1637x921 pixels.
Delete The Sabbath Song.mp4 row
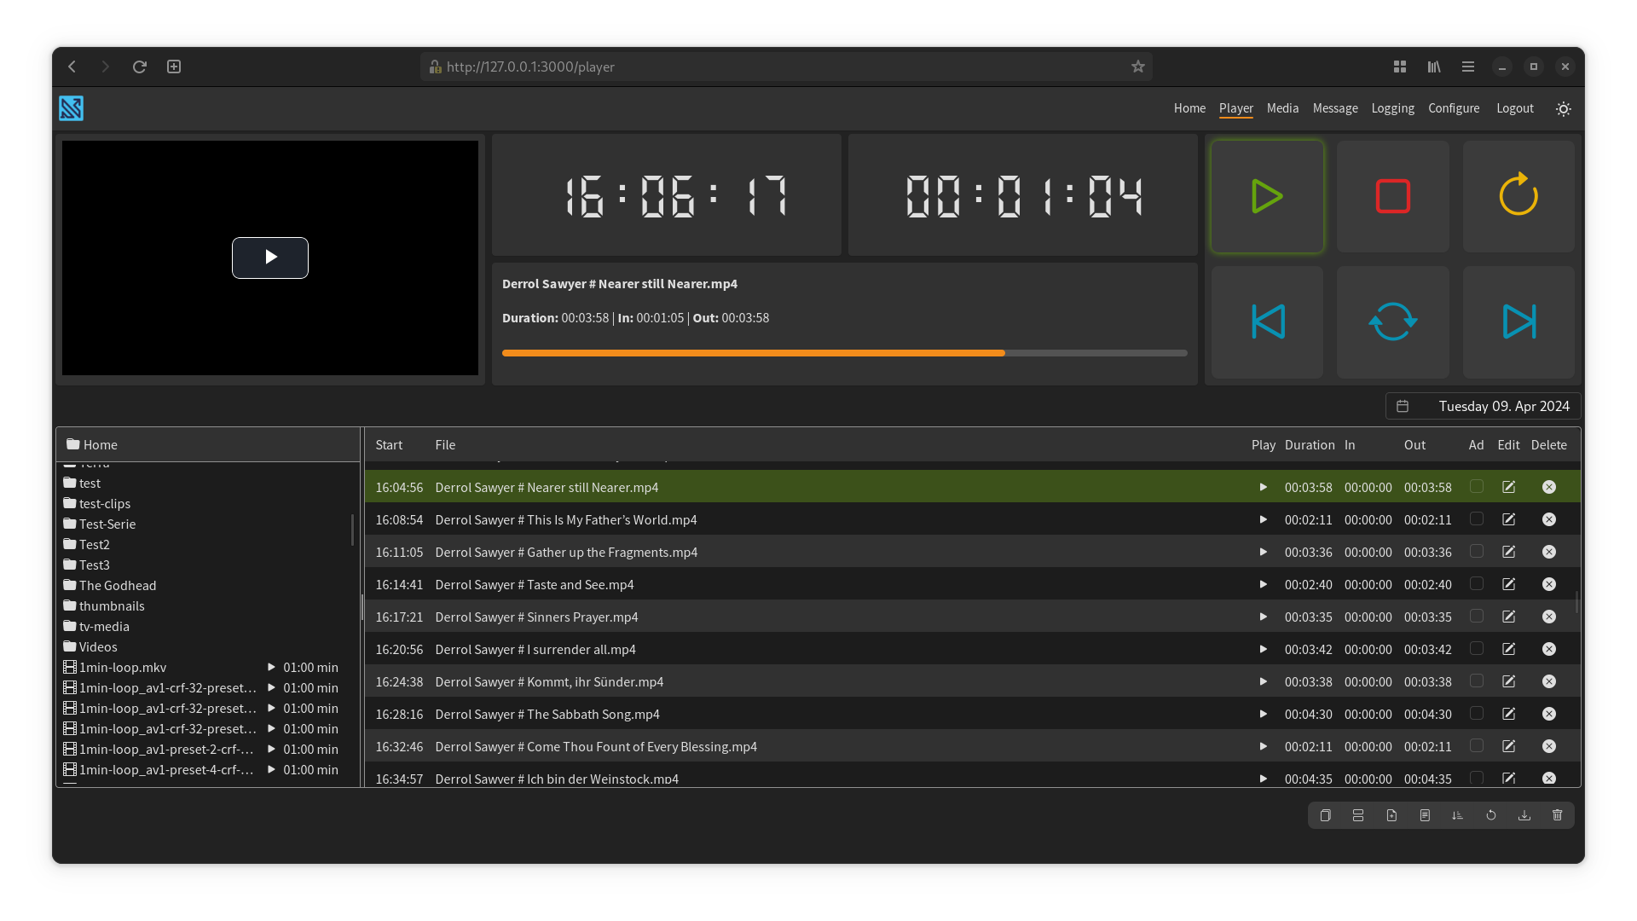[x=1549, y=714]
